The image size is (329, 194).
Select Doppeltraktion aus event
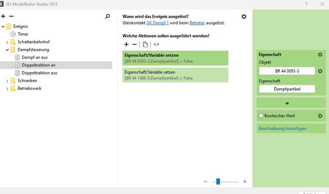39,73
